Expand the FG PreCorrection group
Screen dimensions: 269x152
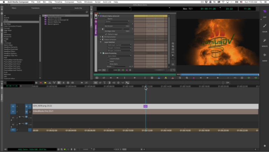[x=101, y=37]
